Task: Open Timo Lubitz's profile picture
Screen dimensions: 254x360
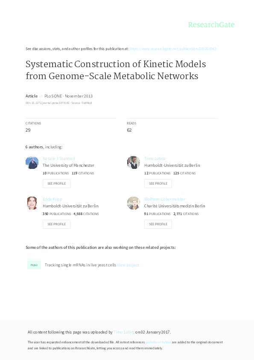Action: pyautogui.click(x=134, y=162)
